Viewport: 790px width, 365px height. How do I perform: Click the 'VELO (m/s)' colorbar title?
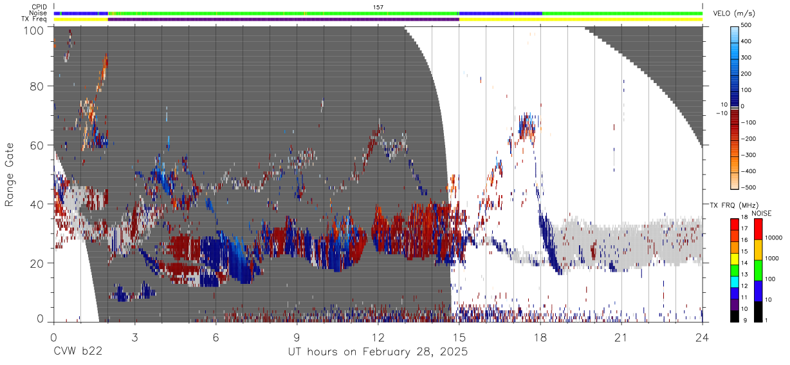[733, 14]
